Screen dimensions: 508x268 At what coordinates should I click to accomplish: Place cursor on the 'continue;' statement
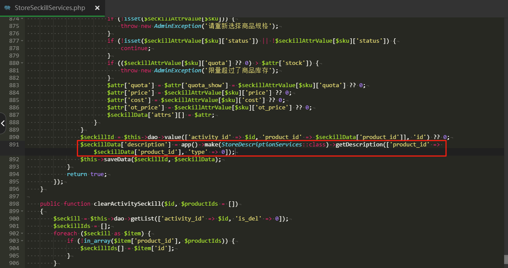point(135,48)
